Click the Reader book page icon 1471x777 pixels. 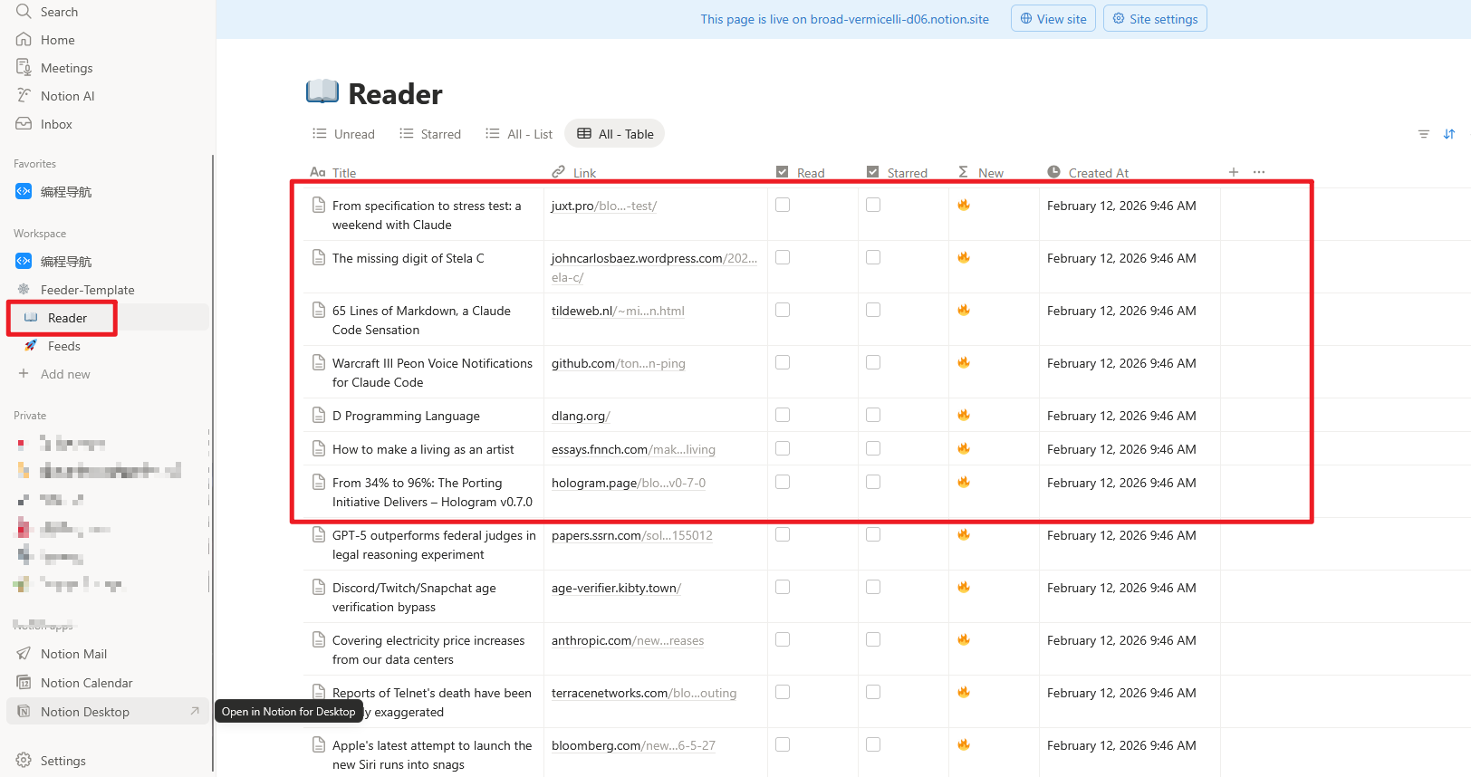322,92
